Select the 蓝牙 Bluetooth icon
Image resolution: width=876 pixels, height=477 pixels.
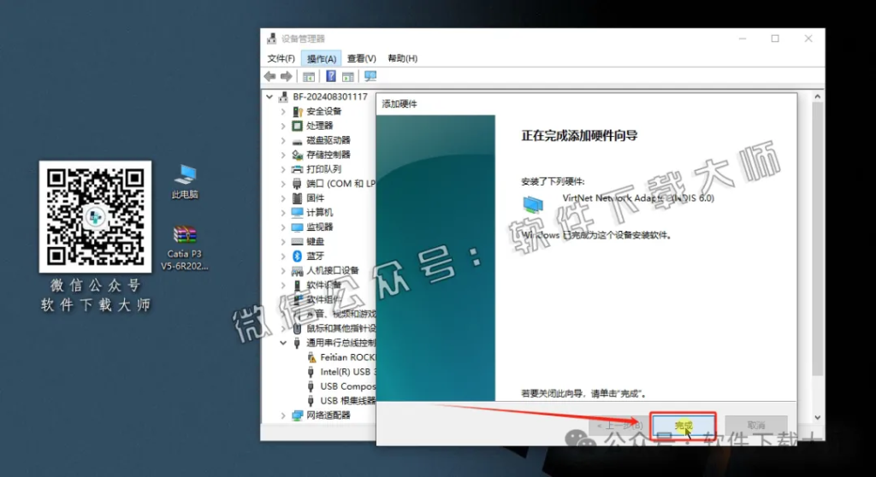[x=297, y=256]
